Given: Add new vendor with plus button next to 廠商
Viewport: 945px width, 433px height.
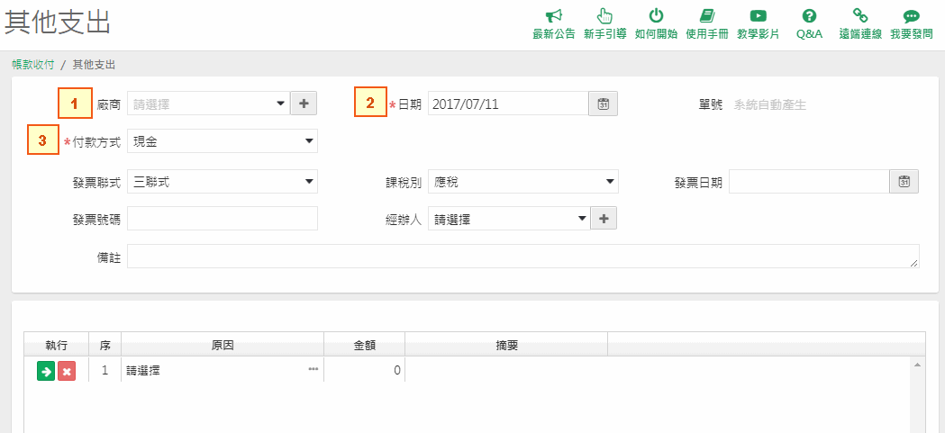Looking at the screenshot, I should [x=304, y=104].
